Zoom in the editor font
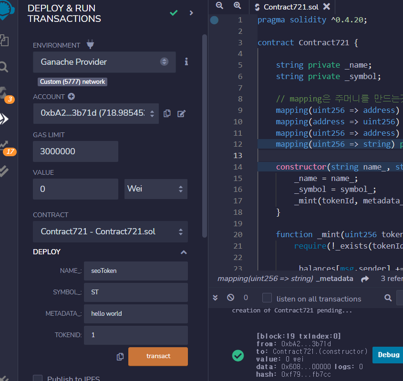Viewport: 403px width, 381px height. [x=237, y=6]
